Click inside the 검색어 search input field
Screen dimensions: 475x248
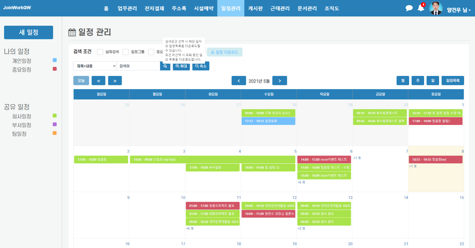[138, 66]
